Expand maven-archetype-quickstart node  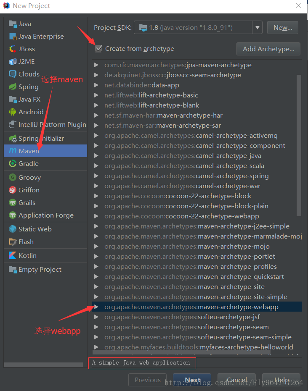[x=96, y=276]
